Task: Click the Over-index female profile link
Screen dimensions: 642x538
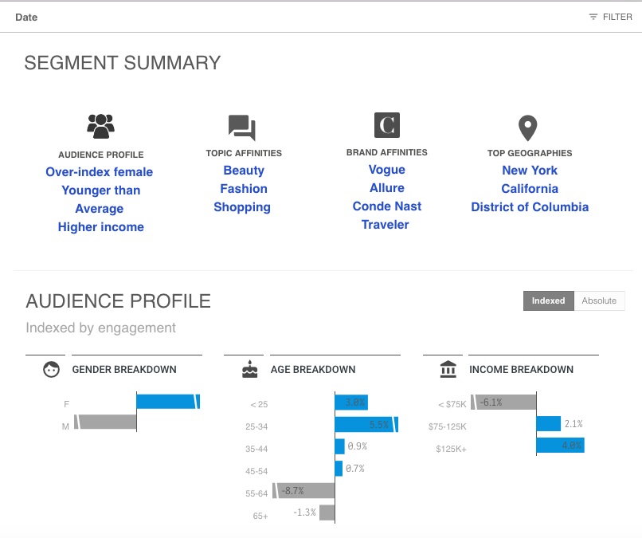Action: tap(100, 172)
